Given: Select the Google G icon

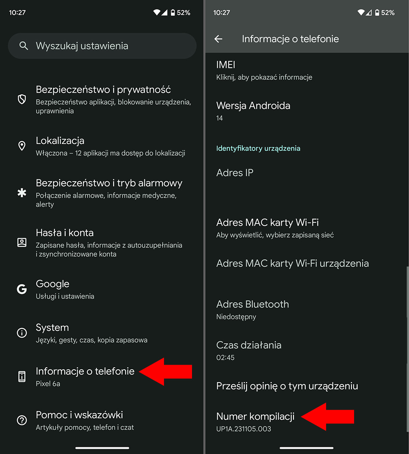Looking at the screenshot, I should [22, 289].
